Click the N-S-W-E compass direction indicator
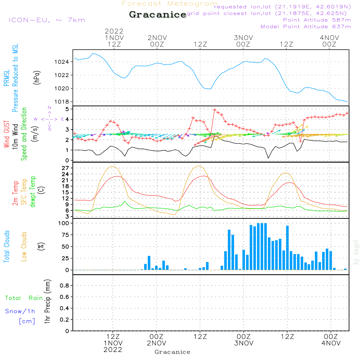The height and width of the screenshot is (364, 364). (x=50, y=119)
